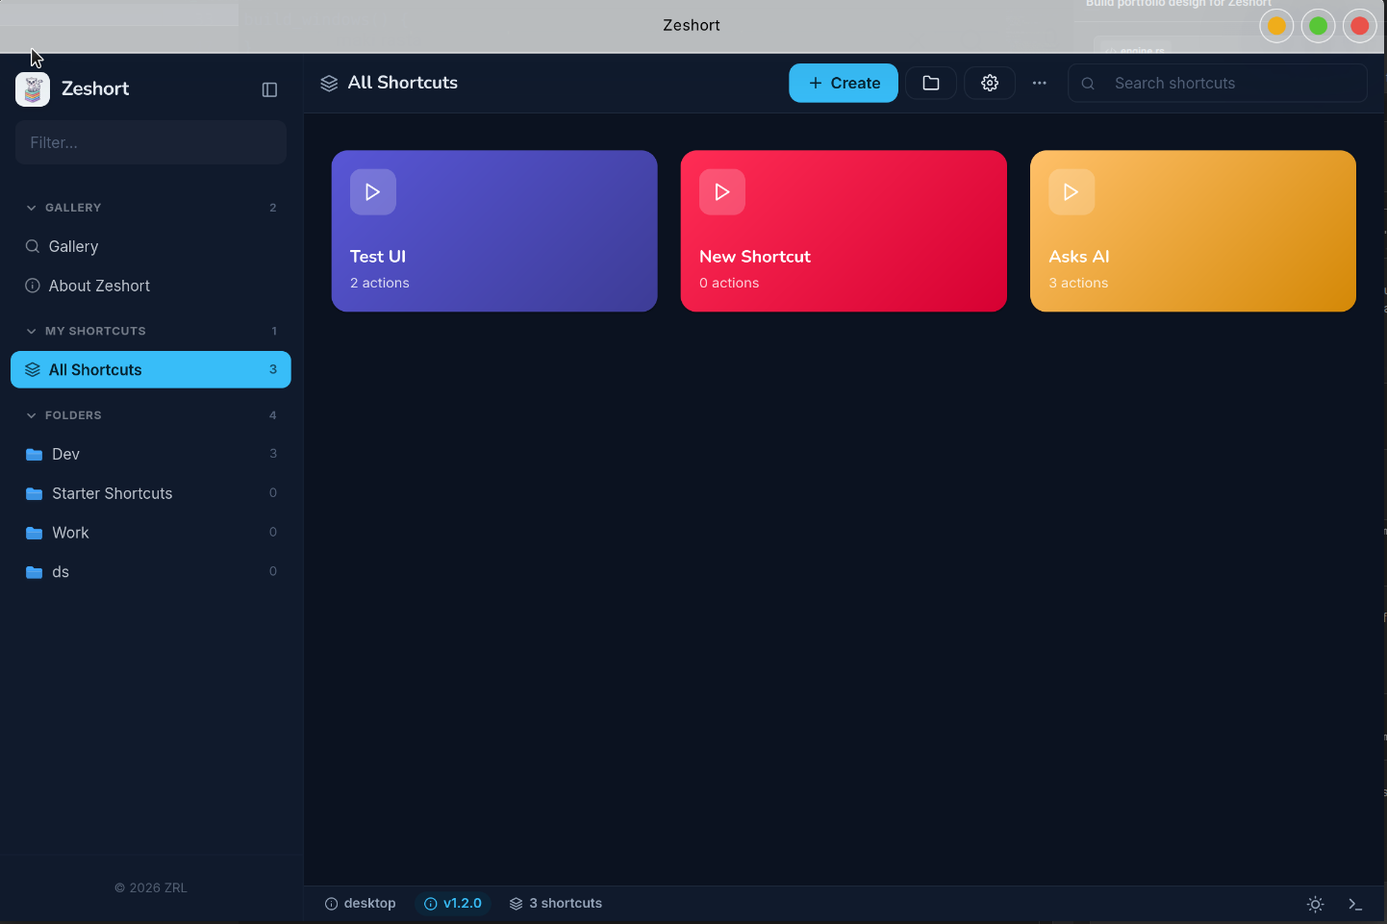Collapse the FOLDERS section chevron

(x=32, y=415)
